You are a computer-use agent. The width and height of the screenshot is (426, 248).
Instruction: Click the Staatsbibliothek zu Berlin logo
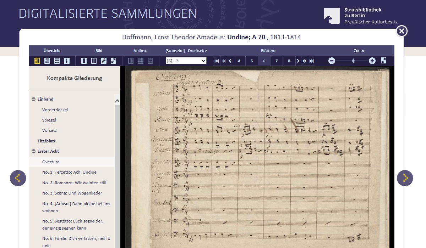point(361,16)
